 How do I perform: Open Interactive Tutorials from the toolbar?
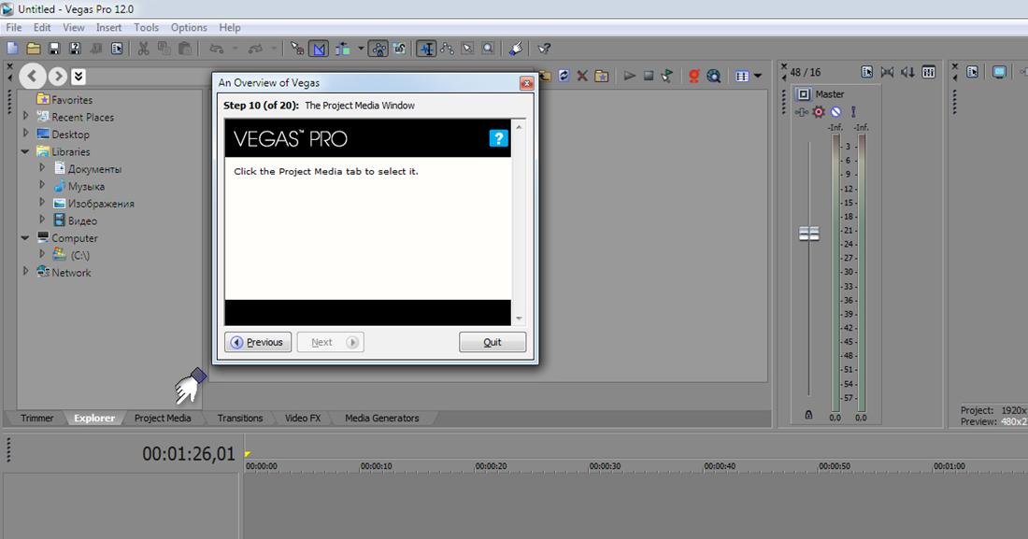516,49
